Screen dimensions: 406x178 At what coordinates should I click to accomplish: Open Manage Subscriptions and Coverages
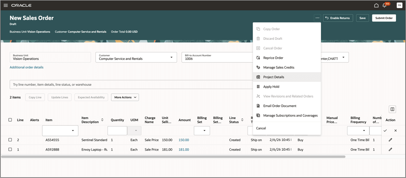point(287,115)
